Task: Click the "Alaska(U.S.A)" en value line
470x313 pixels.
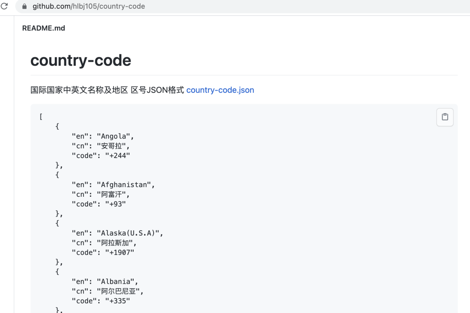Action: tap(117, 233)
